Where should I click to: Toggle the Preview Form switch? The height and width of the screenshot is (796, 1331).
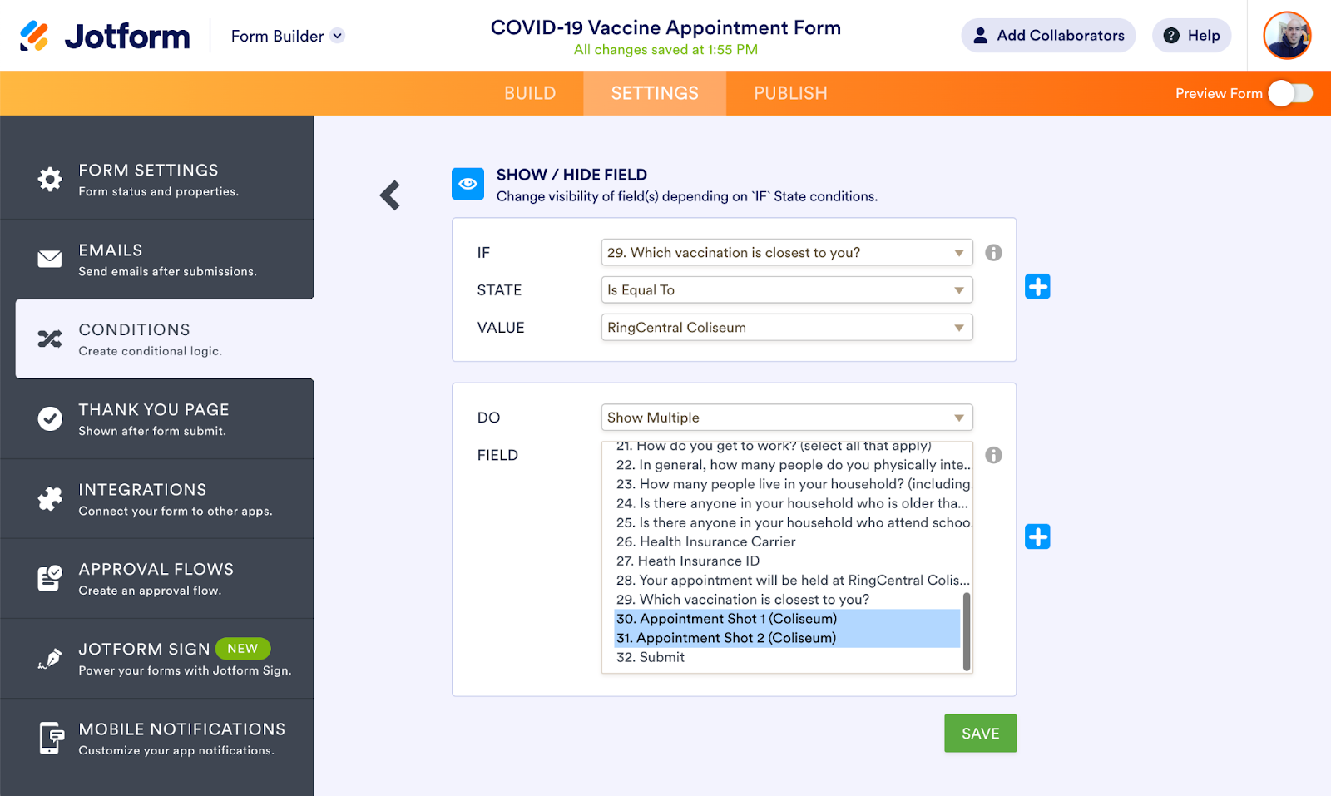(x=1290, y=93)
